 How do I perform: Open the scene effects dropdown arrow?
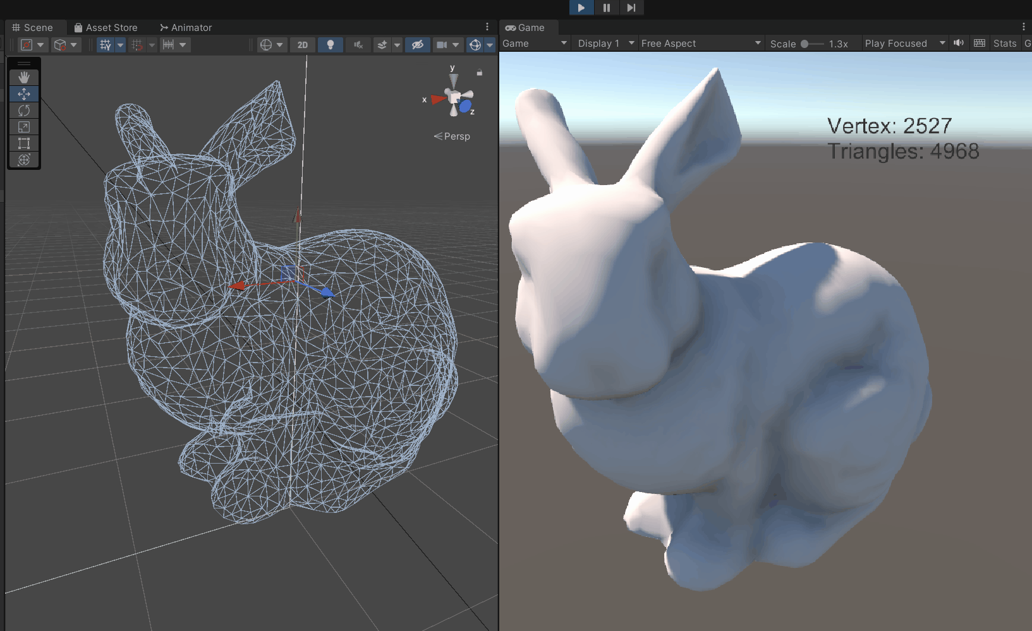pyautogui.click(x=397, y=45)
